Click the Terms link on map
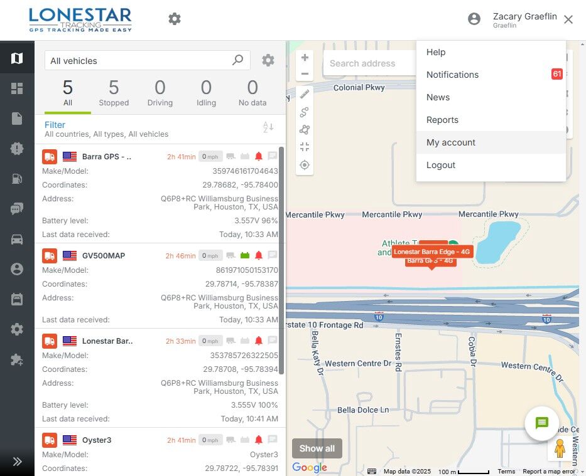Image resolution: width=586 pixels, height=476 pixels. pos(506,472)
